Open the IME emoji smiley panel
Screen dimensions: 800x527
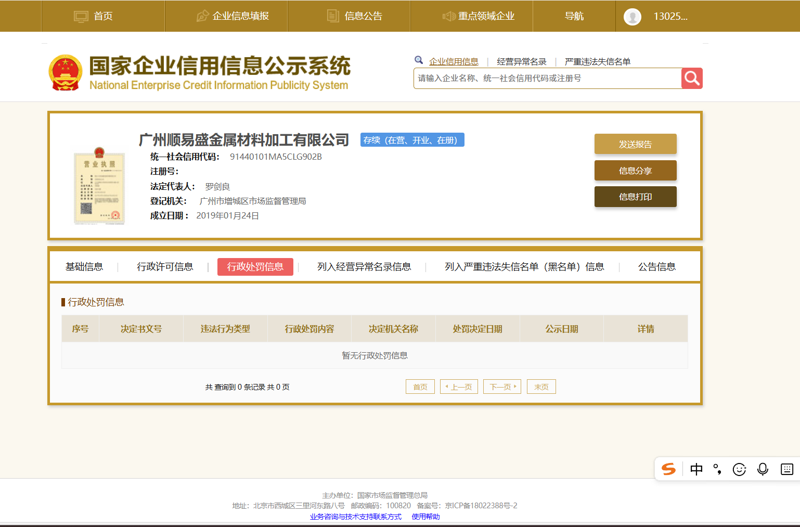click(x=739, y=469)
